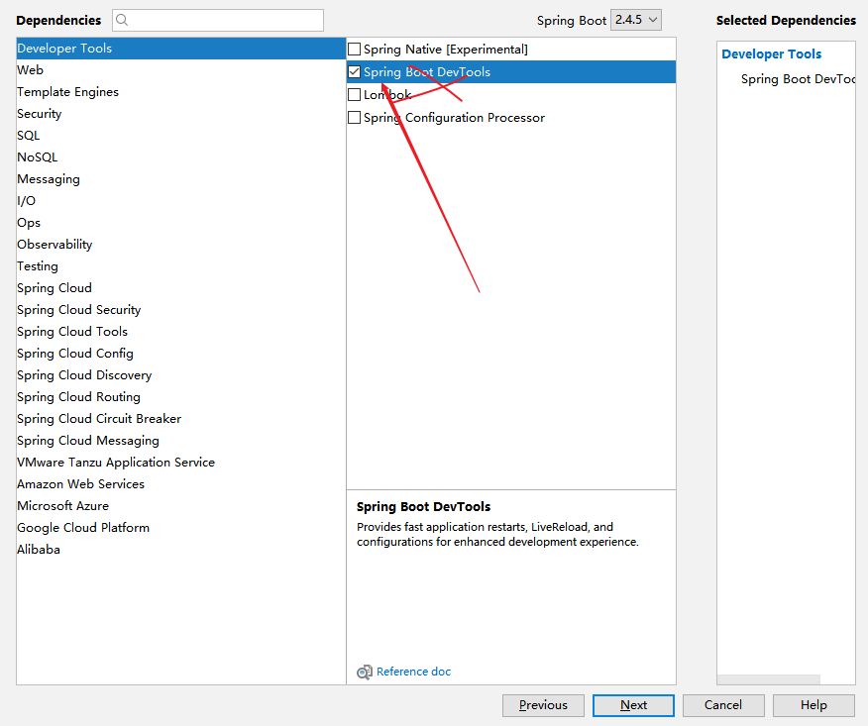
Task: Open the Spring Boot version 2.4.5 dropdown
Action: coord(636,20)
